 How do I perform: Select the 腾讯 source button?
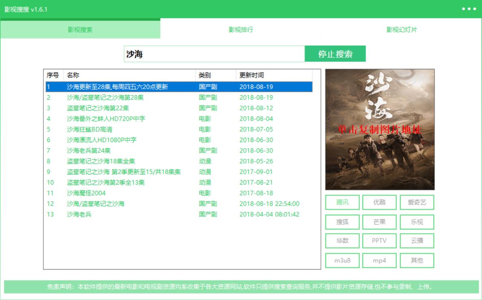coord(342,202)
